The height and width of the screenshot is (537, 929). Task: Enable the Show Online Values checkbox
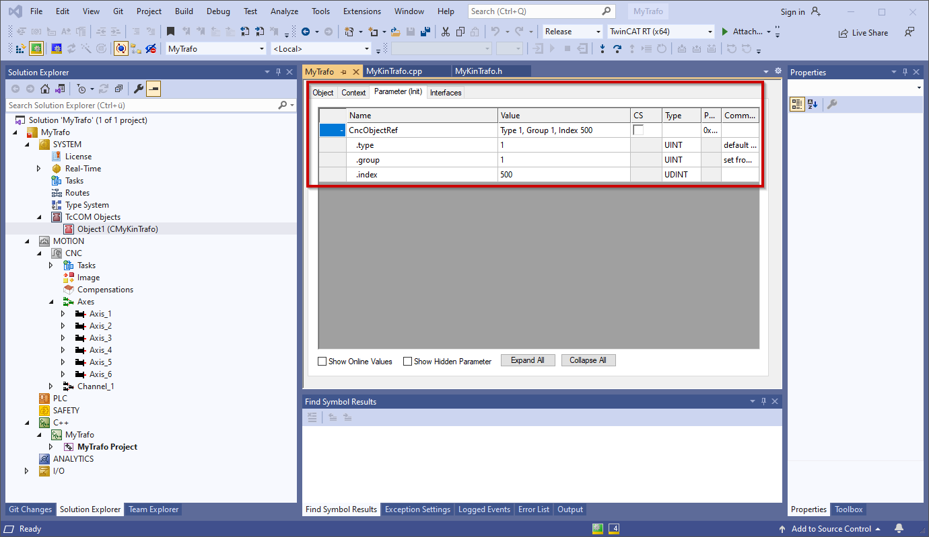point(322,362)
